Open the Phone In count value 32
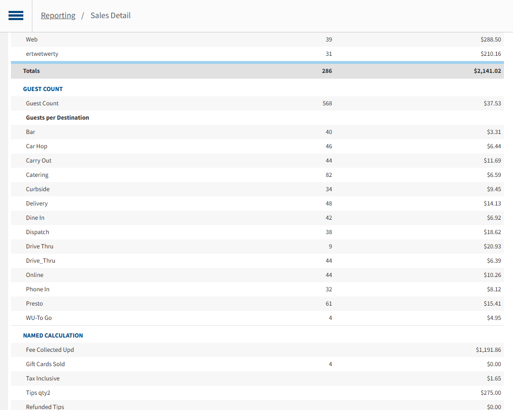Viewport: 513px width, 410px height. 328,289
